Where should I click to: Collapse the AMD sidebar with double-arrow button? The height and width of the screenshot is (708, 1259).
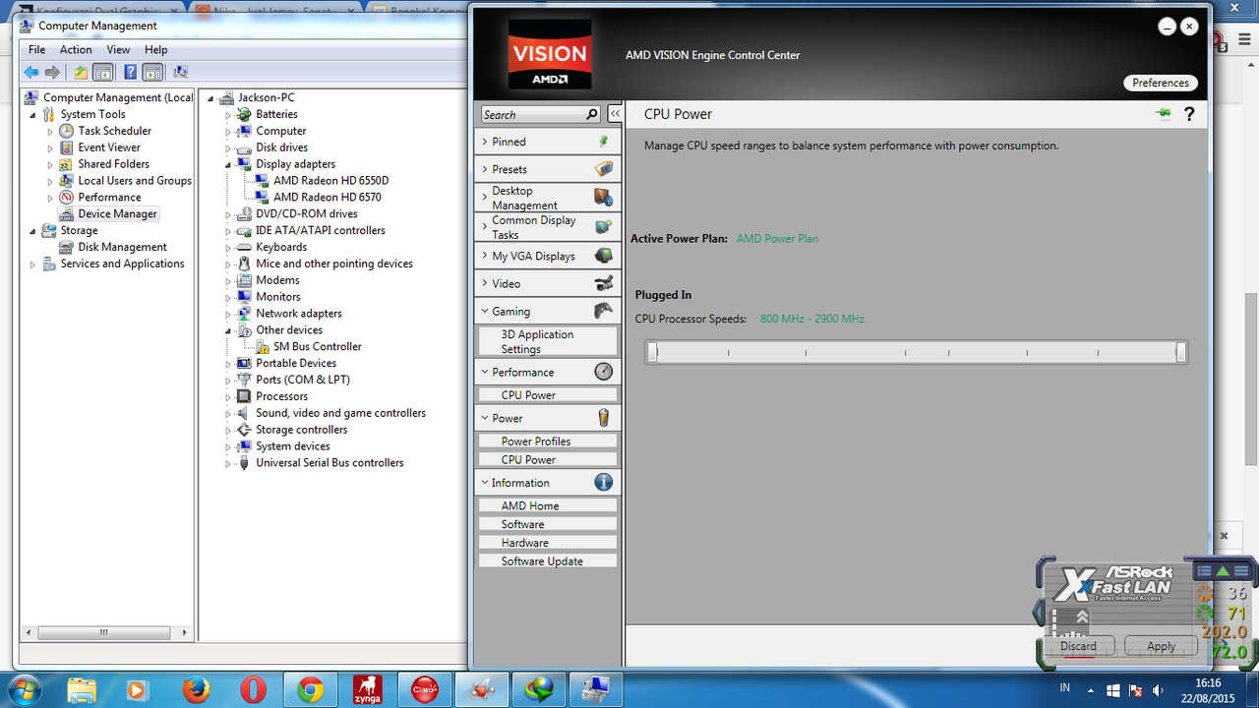point(615,114)
